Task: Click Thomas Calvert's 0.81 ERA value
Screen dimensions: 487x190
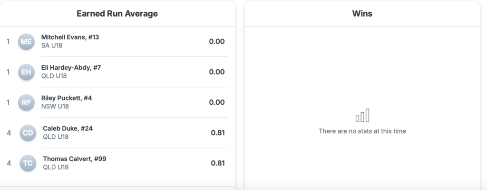Action: 218,163
